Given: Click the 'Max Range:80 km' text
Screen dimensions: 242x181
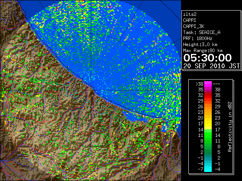Looking at the screenshot, I should 203,51.
